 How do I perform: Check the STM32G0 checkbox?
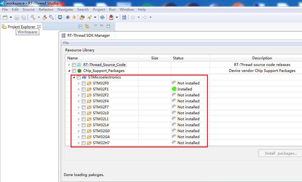pyautogui.click(x=83, y=131)
